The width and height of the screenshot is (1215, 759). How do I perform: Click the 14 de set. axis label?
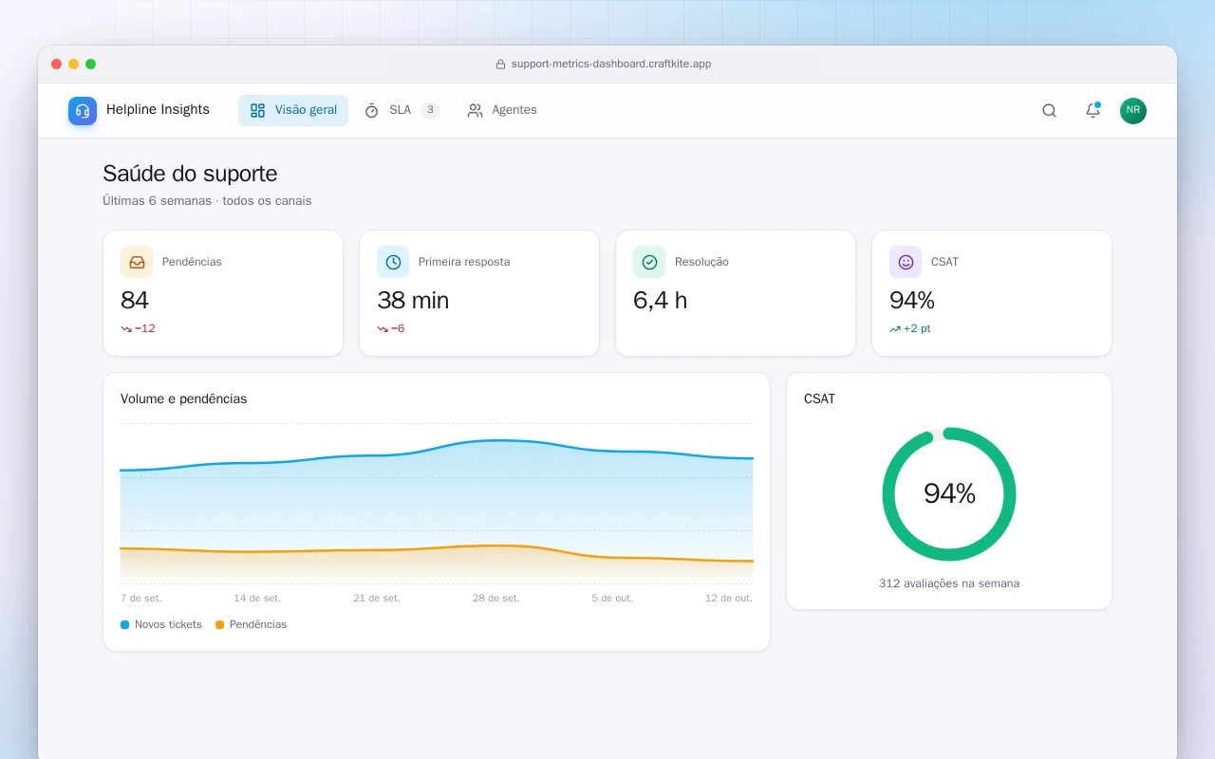[x=257, y=599]
